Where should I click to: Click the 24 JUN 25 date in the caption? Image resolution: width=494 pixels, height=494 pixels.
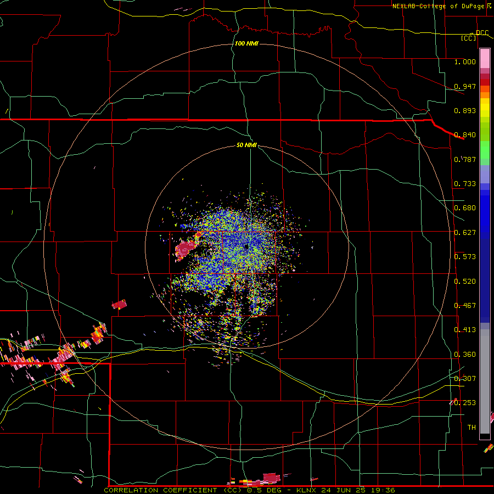[343, 490]
